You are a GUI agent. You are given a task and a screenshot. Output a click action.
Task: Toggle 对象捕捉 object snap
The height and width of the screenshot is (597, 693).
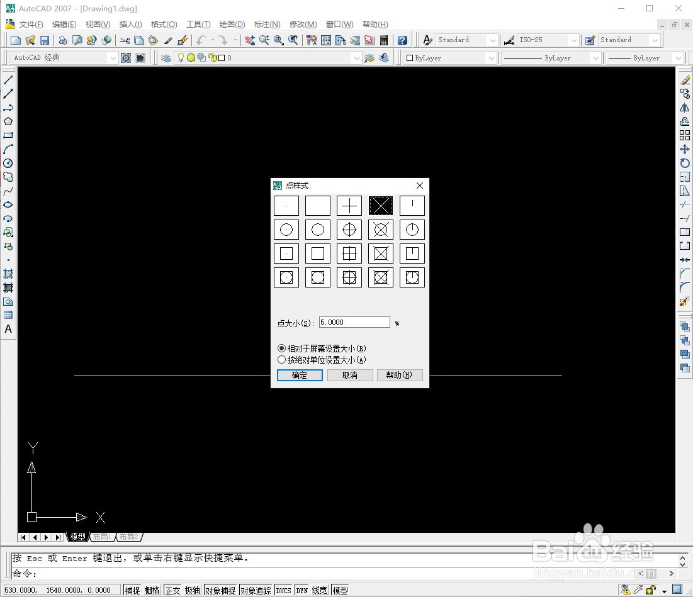click(x=220, y=590)
